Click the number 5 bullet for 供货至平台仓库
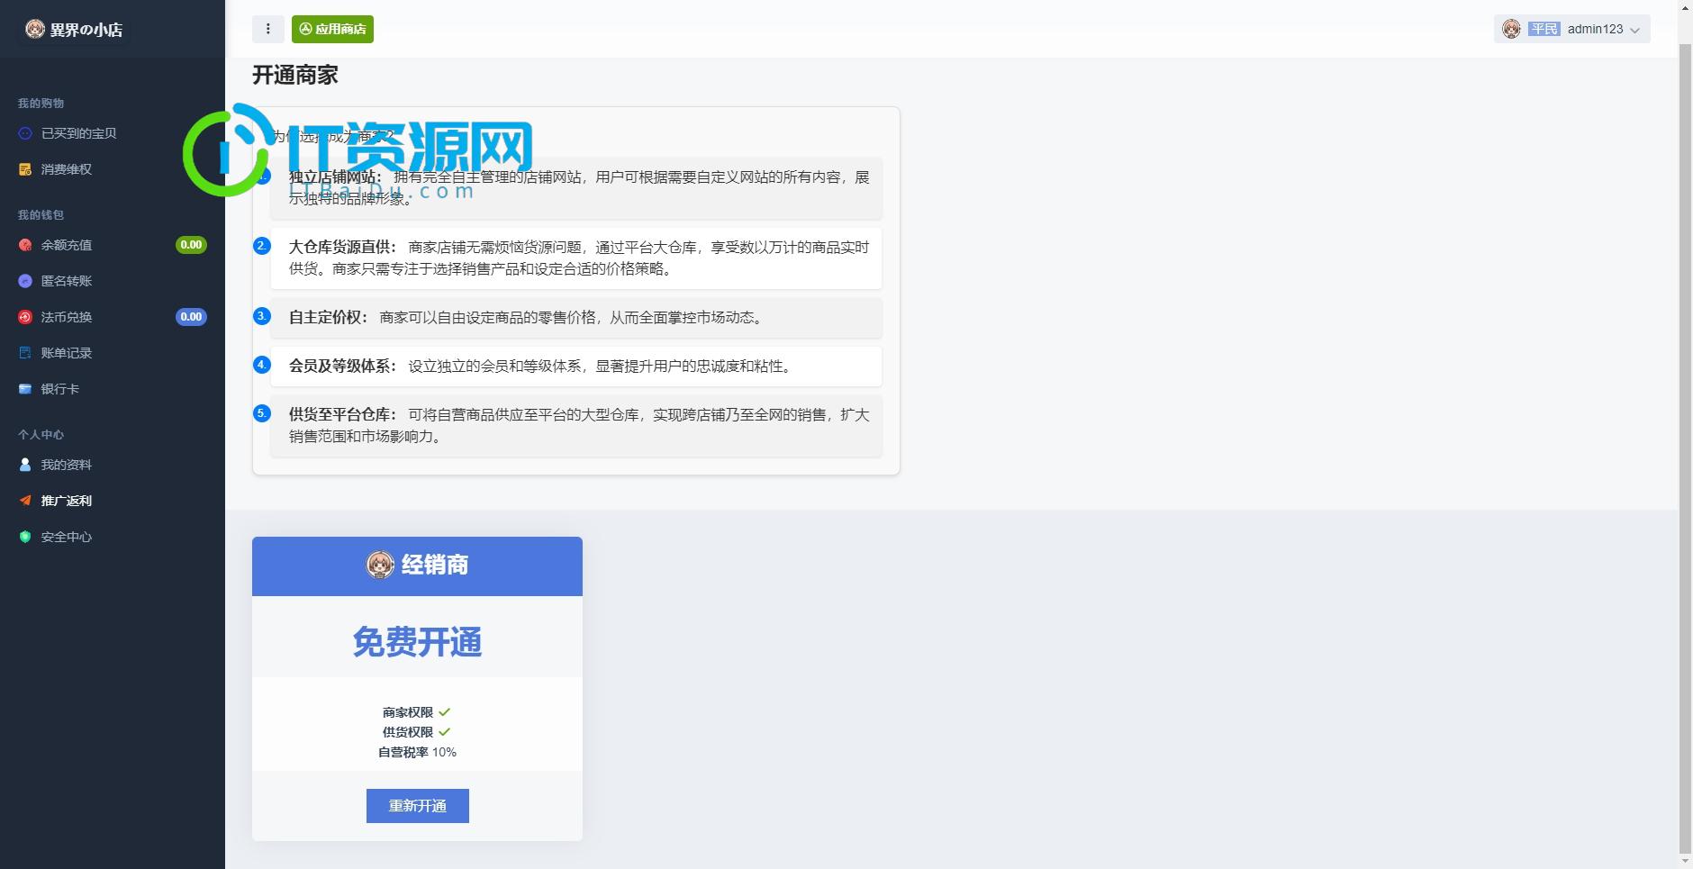The width and height of the screenshot is (1693, 869). click(262, 413)
